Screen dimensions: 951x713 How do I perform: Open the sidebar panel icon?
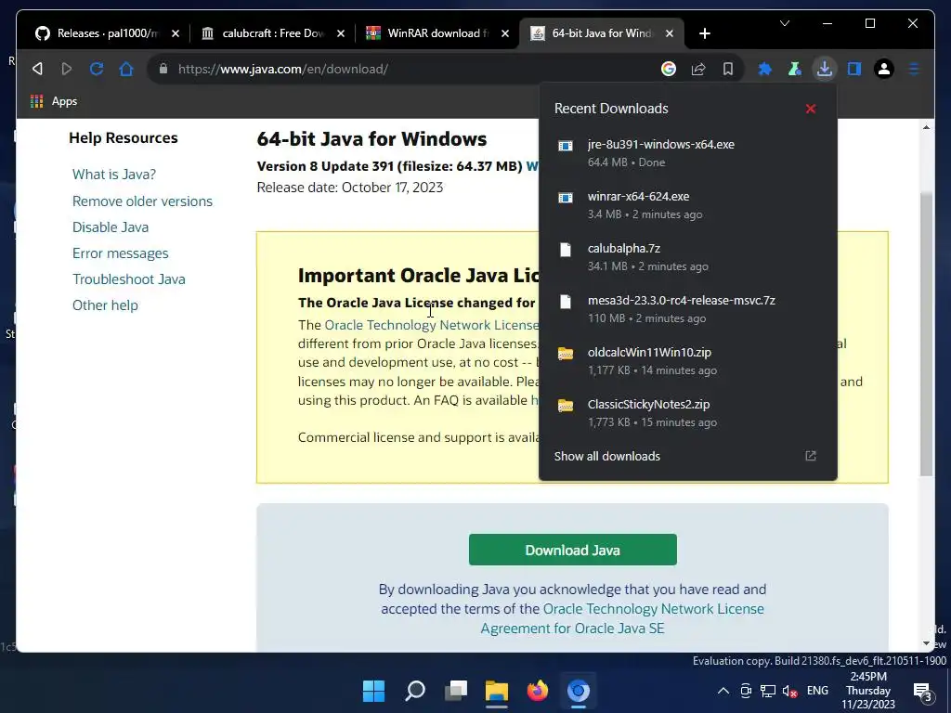coord(854,69)
